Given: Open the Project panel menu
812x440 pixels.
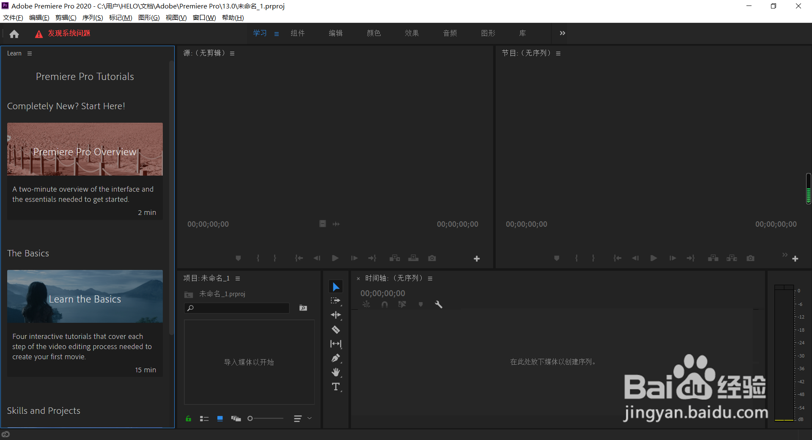Looking at the screenshot, I should pyautogui.click(x=238, y=278).
